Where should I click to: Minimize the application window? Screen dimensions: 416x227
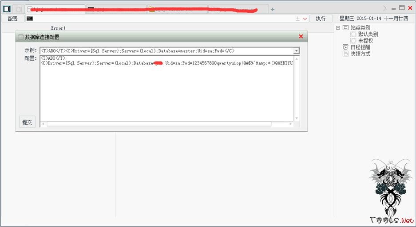(394, 9)
